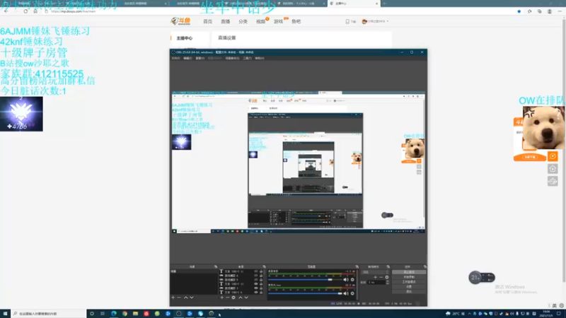Toggle visibility of 游戏捕获 5 source
Screen dimensions: 566x318
[256, 280]
